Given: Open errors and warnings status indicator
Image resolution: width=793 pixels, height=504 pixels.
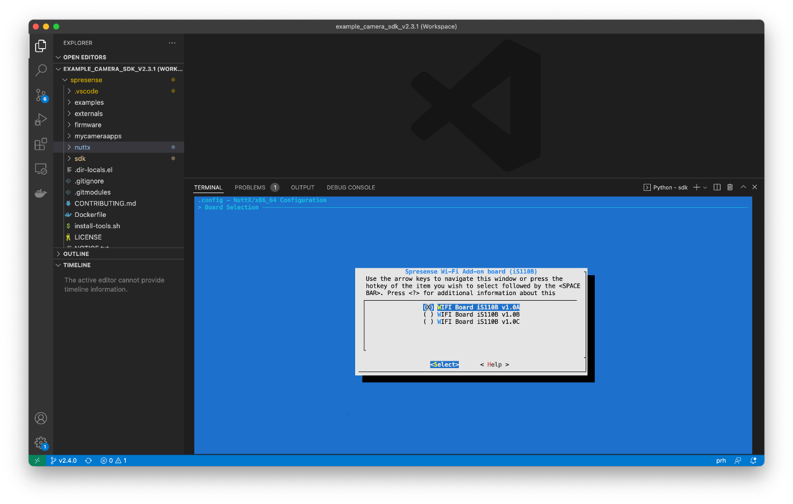Looking at the screenshot, I should click(x=113, y=460).
